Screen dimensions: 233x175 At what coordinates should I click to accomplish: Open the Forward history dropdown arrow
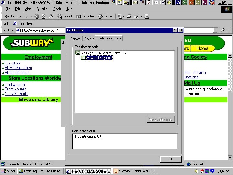click(x=31, y=17)
